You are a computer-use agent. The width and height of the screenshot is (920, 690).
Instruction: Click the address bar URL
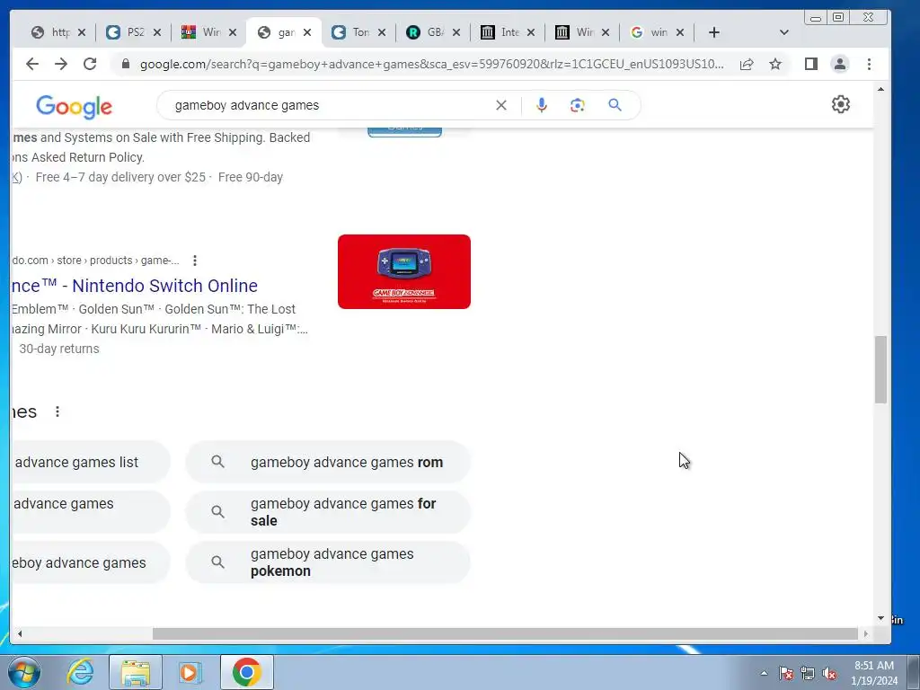[x=431, y=64]
